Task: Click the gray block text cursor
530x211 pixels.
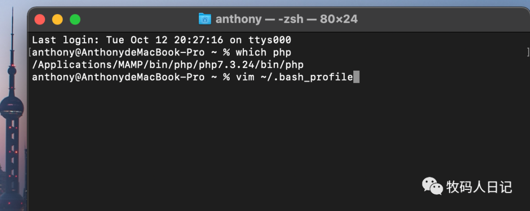Action: point(356,78)
